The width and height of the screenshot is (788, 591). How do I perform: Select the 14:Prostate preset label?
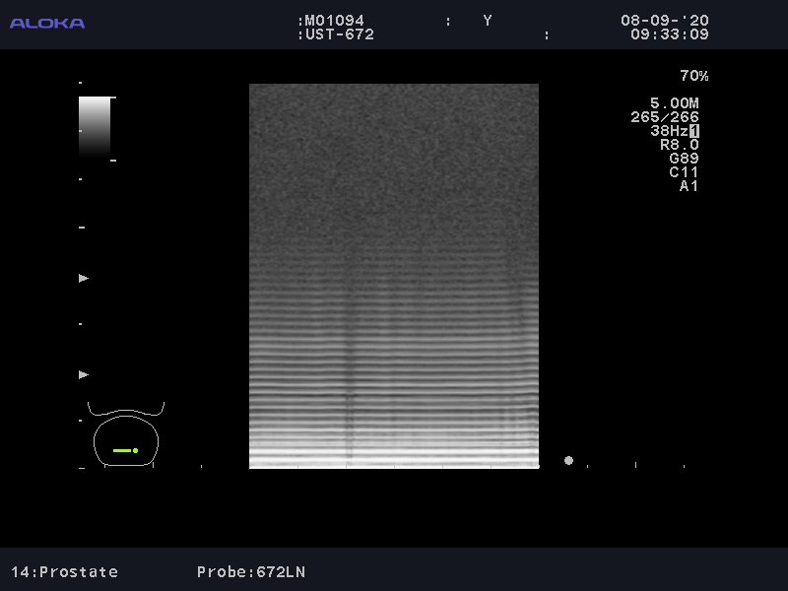coord(64,571)
